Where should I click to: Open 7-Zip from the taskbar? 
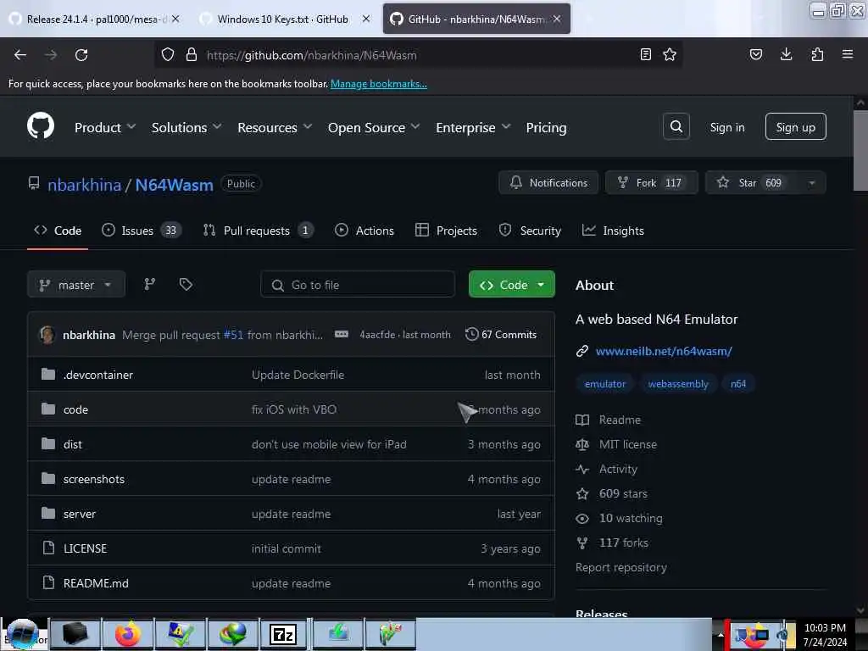(283, 634)
